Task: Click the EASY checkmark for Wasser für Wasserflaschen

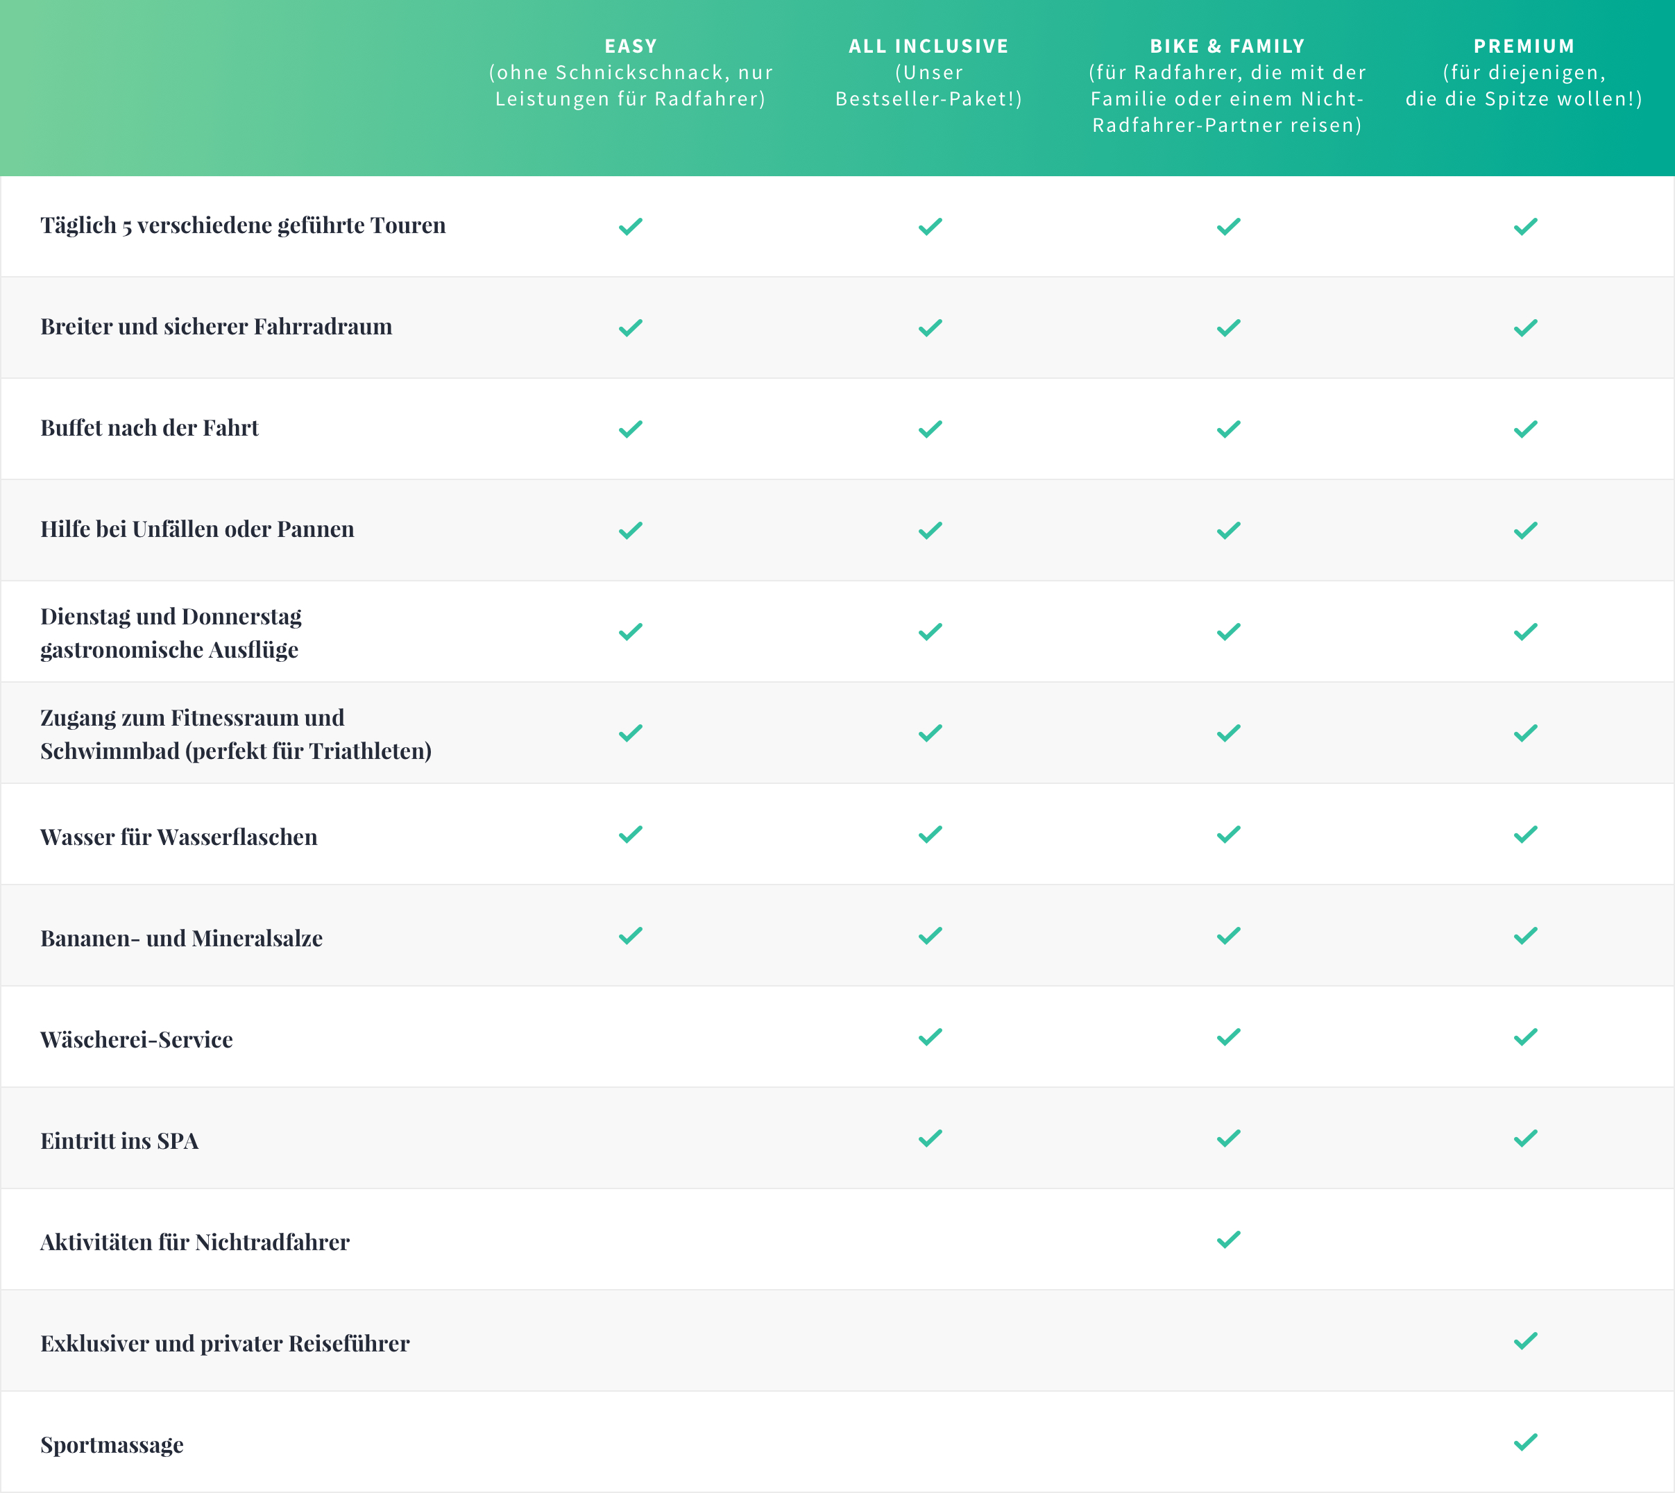Action: click(630, 835)
